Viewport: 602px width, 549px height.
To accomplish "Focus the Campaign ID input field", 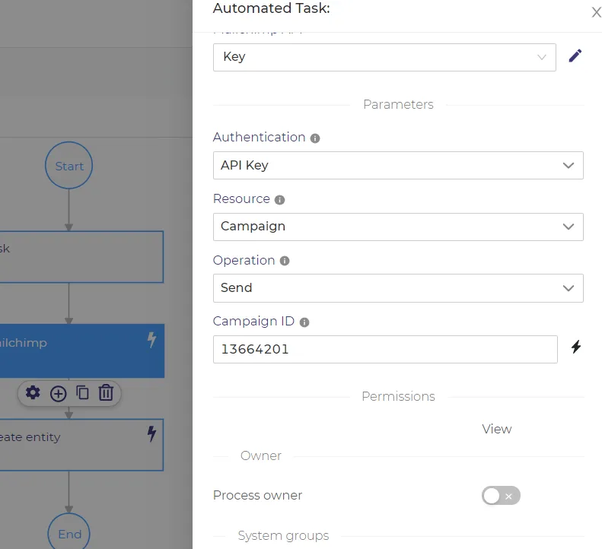I will click(385, 350).
